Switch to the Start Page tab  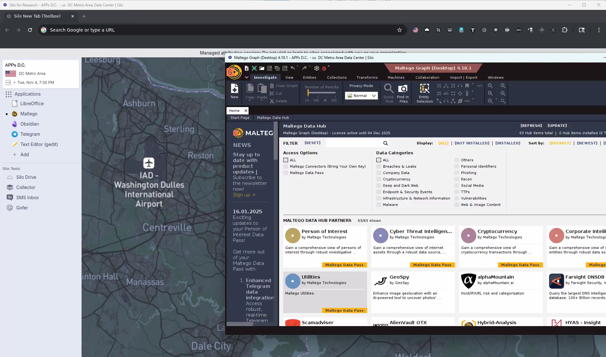[240, 118]
